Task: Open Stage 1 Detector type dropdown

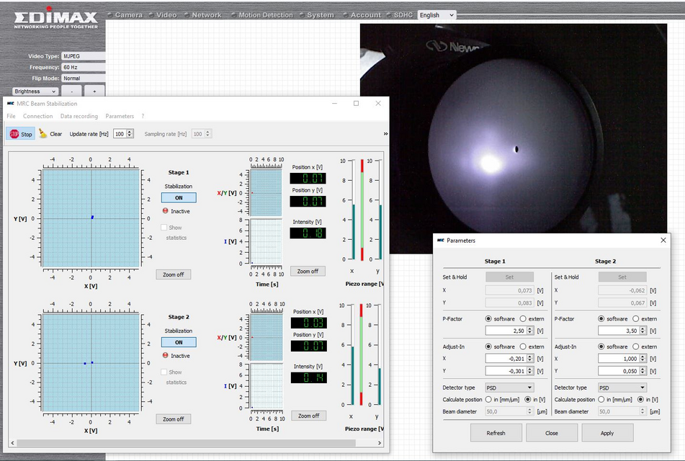Action: (509, 388)
